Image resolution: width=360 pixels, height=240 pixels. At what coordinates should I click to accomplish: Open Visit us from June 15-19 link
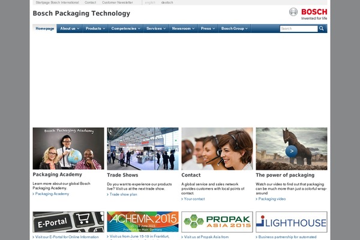[x=138, y=236]
